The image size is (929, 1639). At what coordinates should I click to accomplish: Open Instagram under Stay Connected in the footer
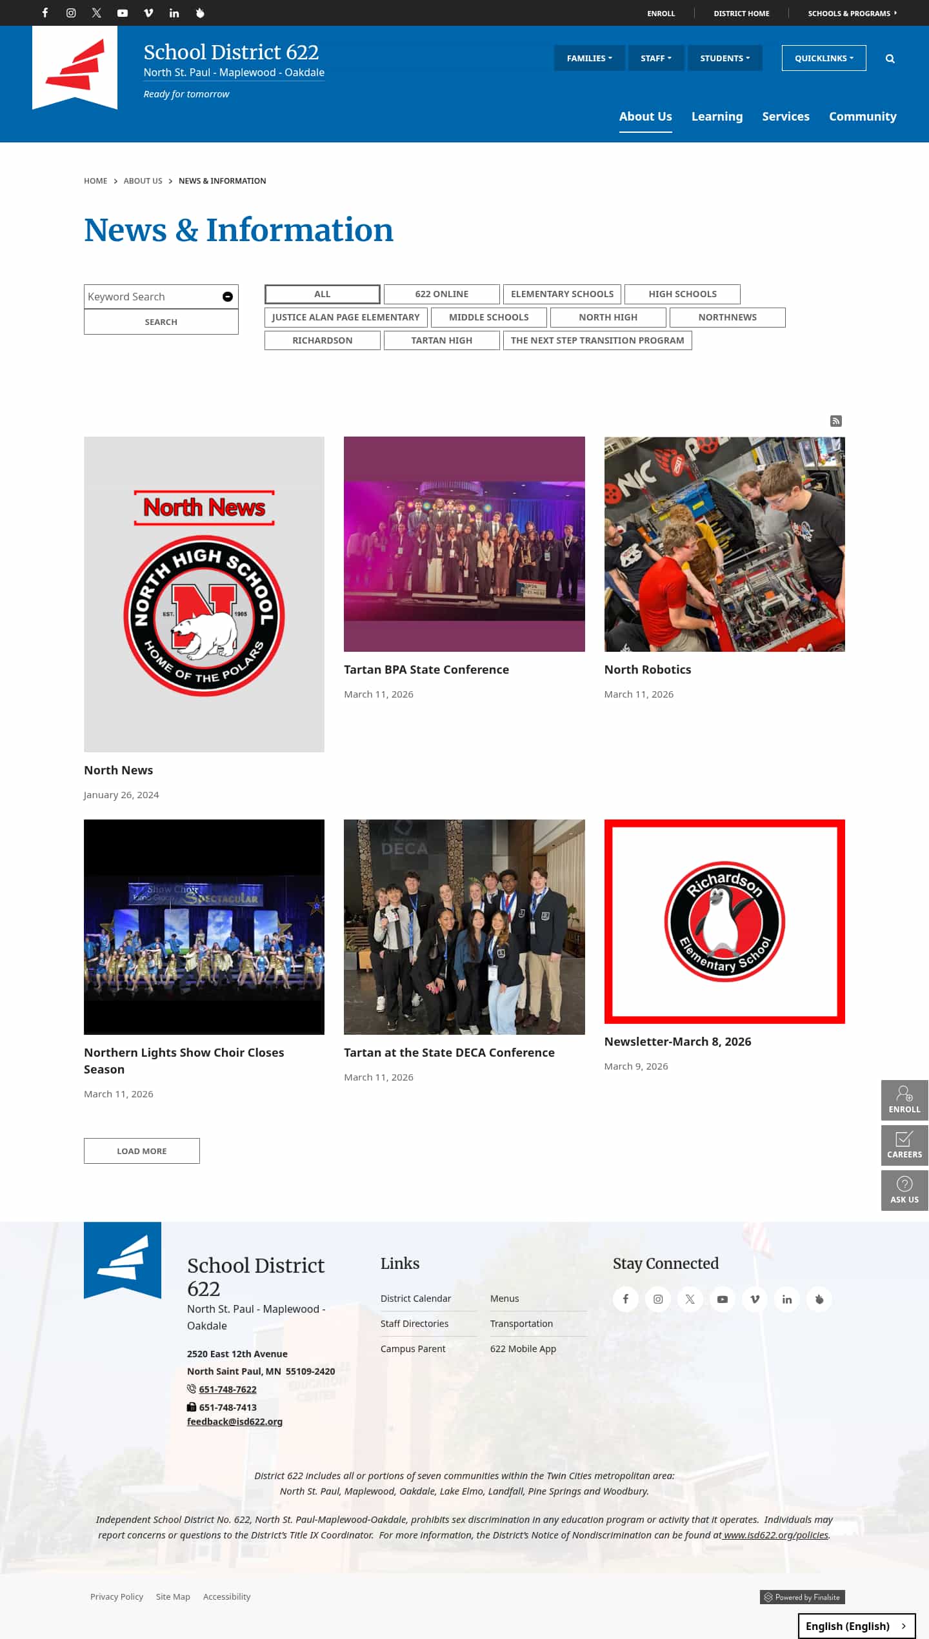658,1299
